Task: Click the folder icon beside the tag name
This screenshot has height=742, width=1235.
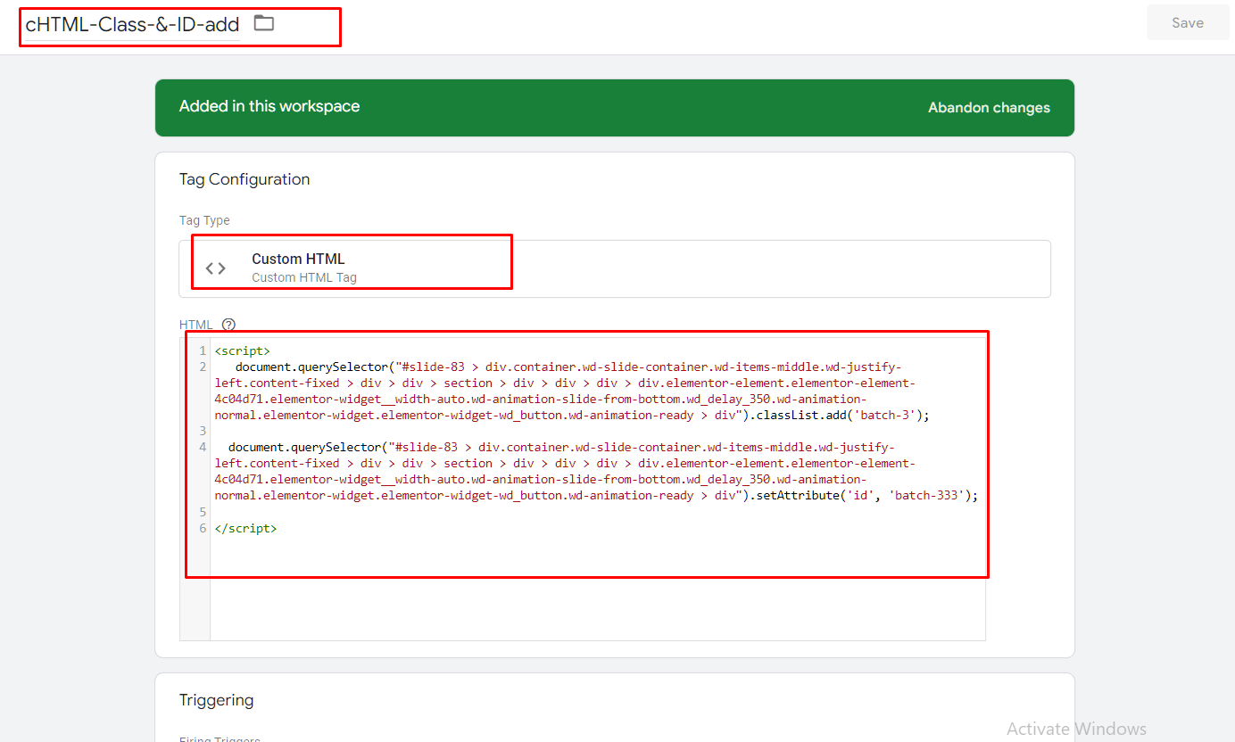Action: click(263, 23)
